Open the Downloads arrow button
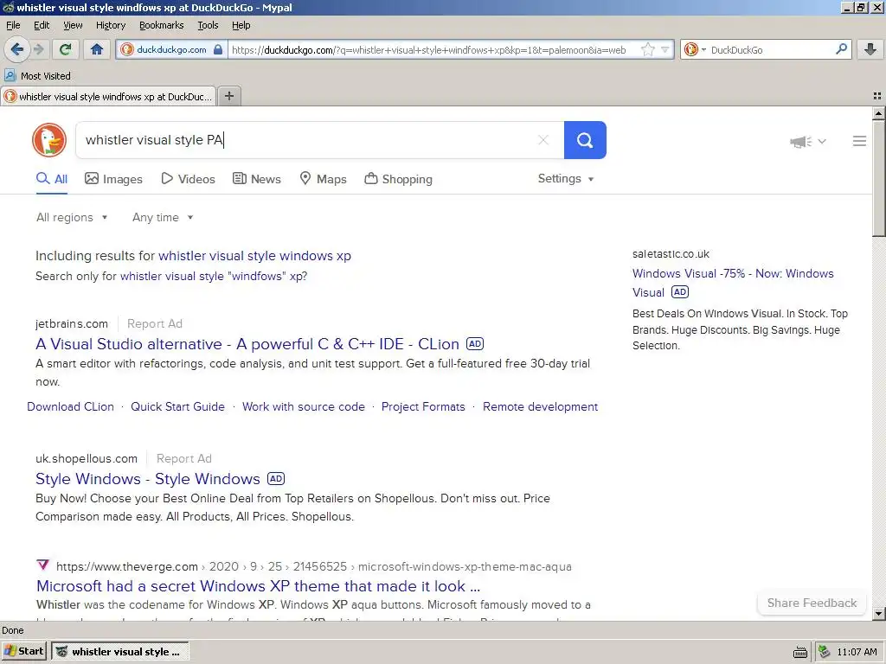Screen dimensions: 886x664 [x=870, y=49]
